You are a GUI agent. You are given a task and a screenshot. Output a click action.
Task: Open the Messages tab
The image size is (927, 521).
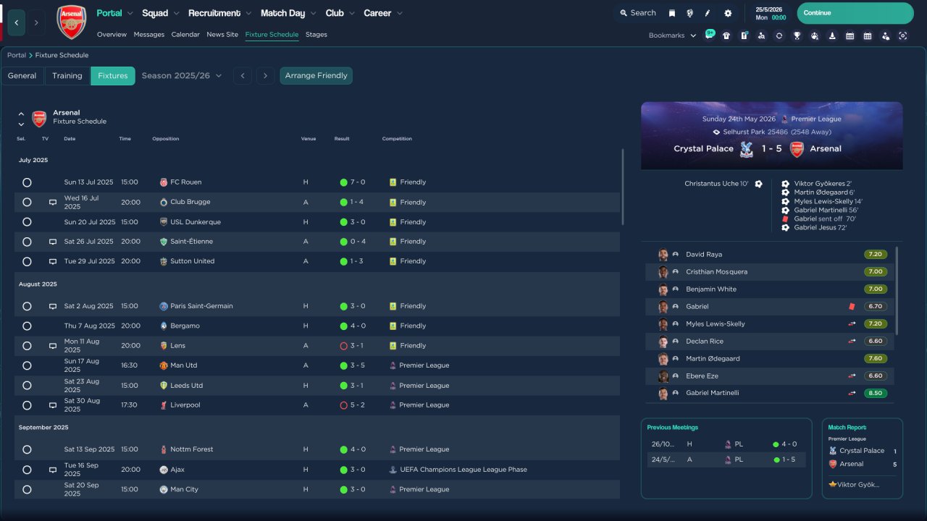pyautogui.click(x=149, y=35)
